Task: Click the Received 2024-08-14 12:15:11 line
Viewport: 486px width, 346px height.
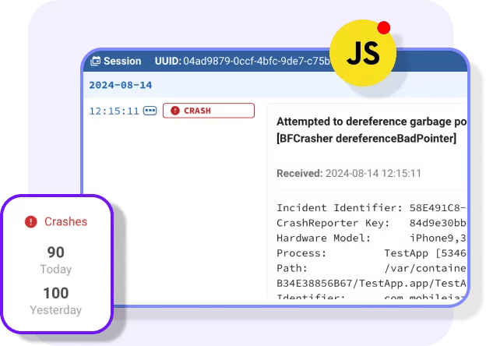Action: click(349, 173)
